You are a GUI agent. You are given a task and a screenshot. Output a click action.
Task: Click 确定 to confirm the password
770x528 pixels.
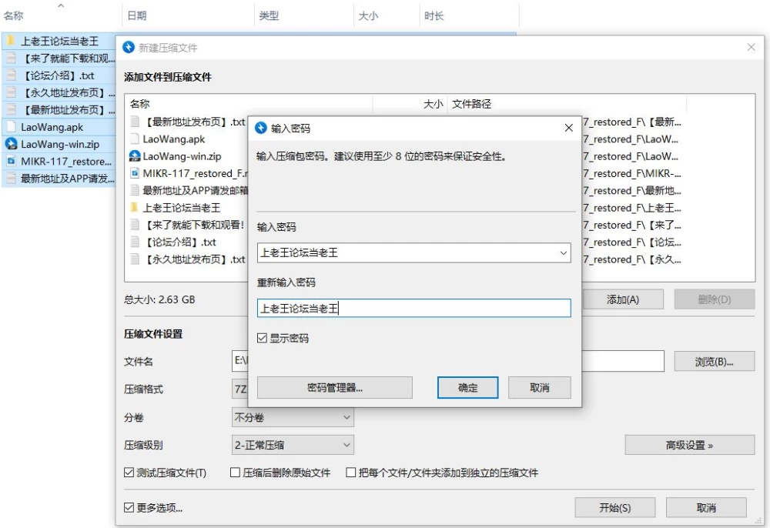pos(467,388)
